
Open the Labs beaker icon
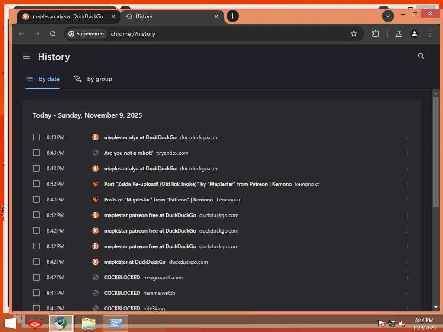[398, 34]
